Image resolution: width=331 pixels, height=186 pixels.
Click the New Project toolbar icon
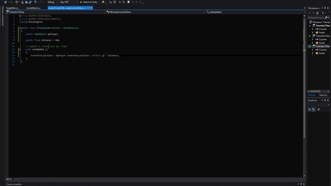pos(17,2)
